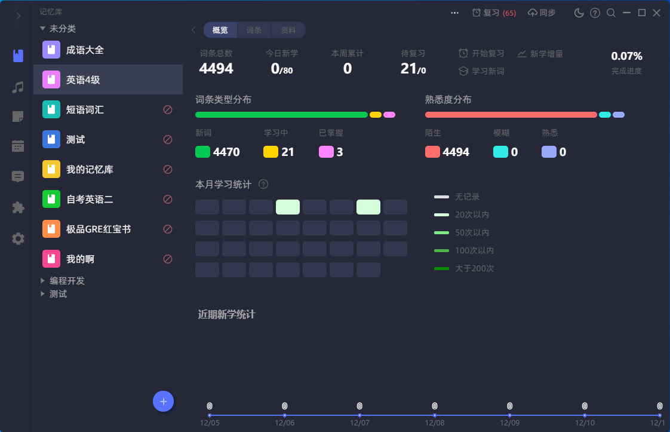Click the purple icon of 成语大全

pyautogui.click(x=51, y=50)
